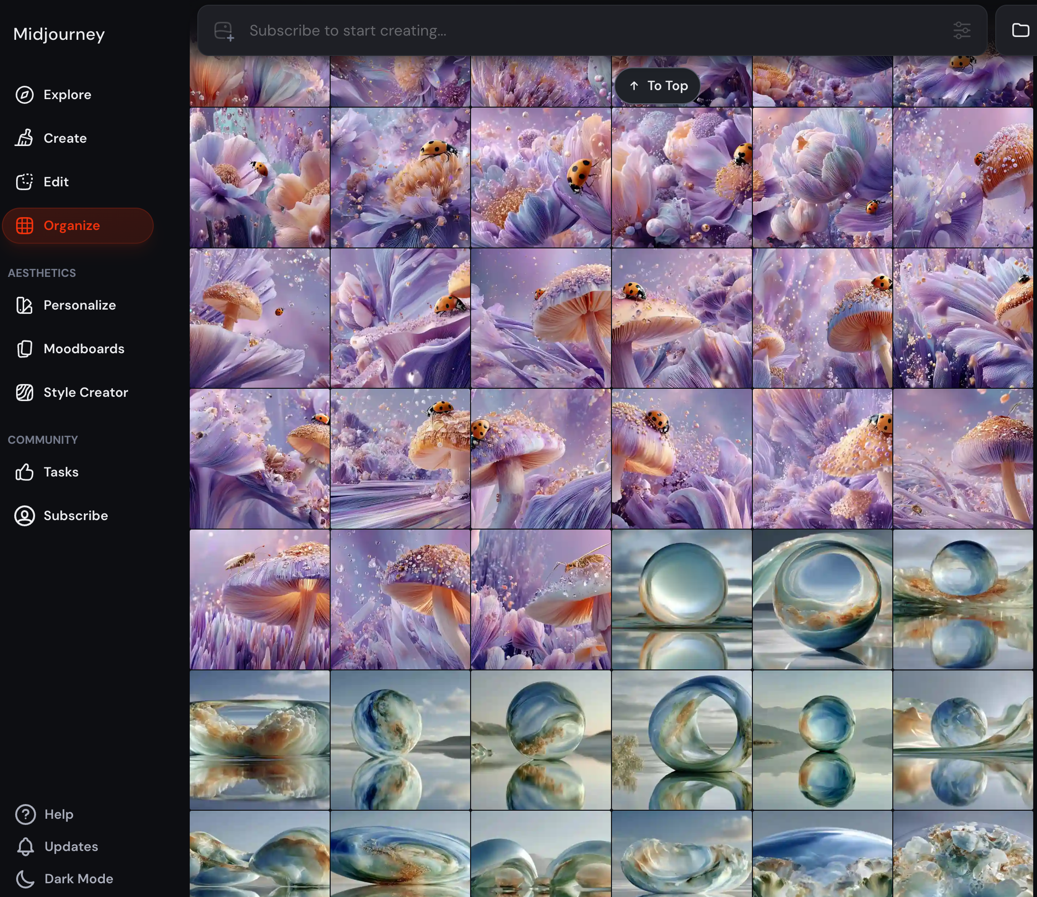
Task: Click the Tasks thumbs-up icon
Action: click(24, 472)
